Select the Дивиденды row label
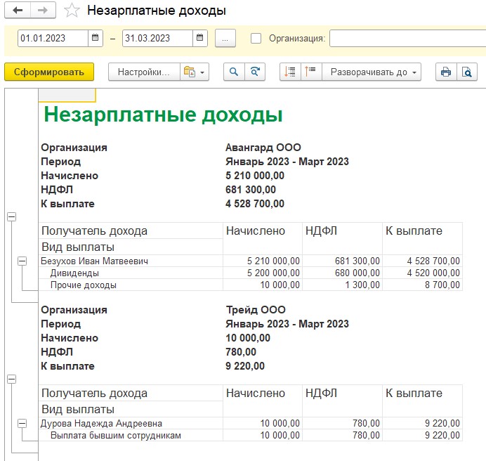This screenshot has height=461, width=486. (74, 273)
